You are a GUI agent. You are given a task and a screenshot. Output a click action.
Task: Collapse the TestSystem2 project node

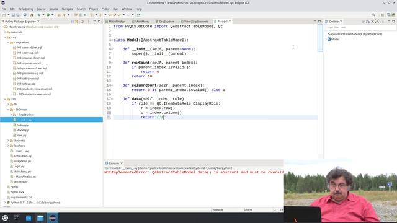click(2, 27)
